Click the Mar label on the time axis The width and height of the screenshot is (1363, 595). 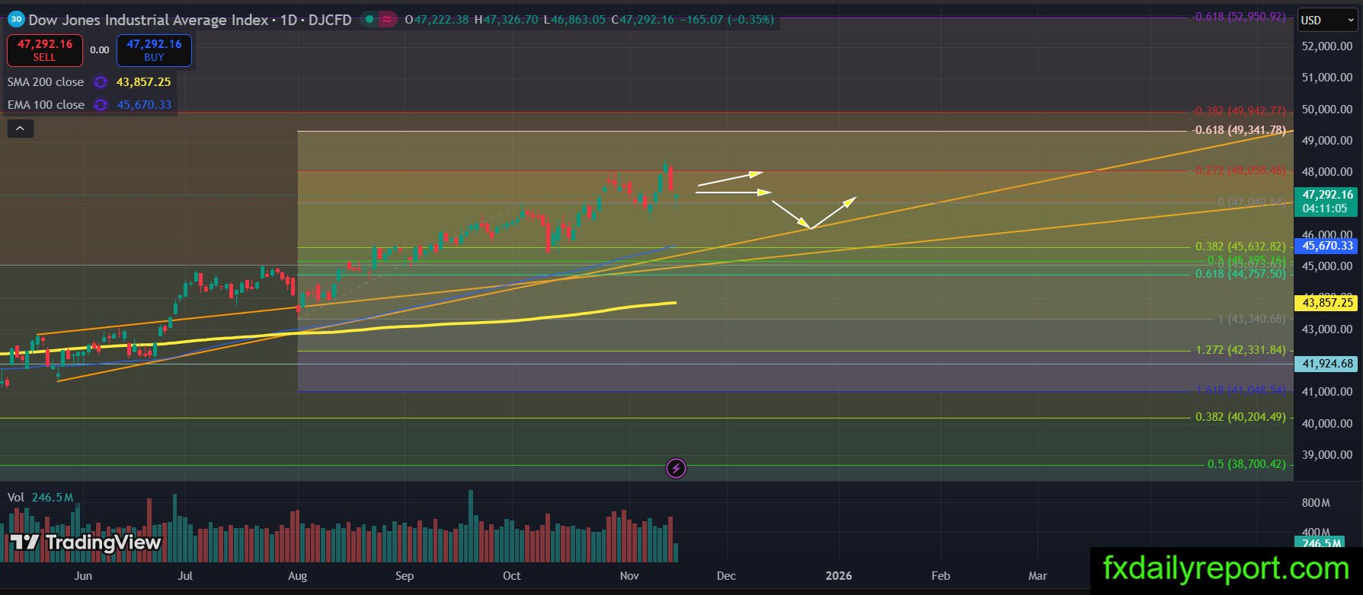(x=1038, y=576)
